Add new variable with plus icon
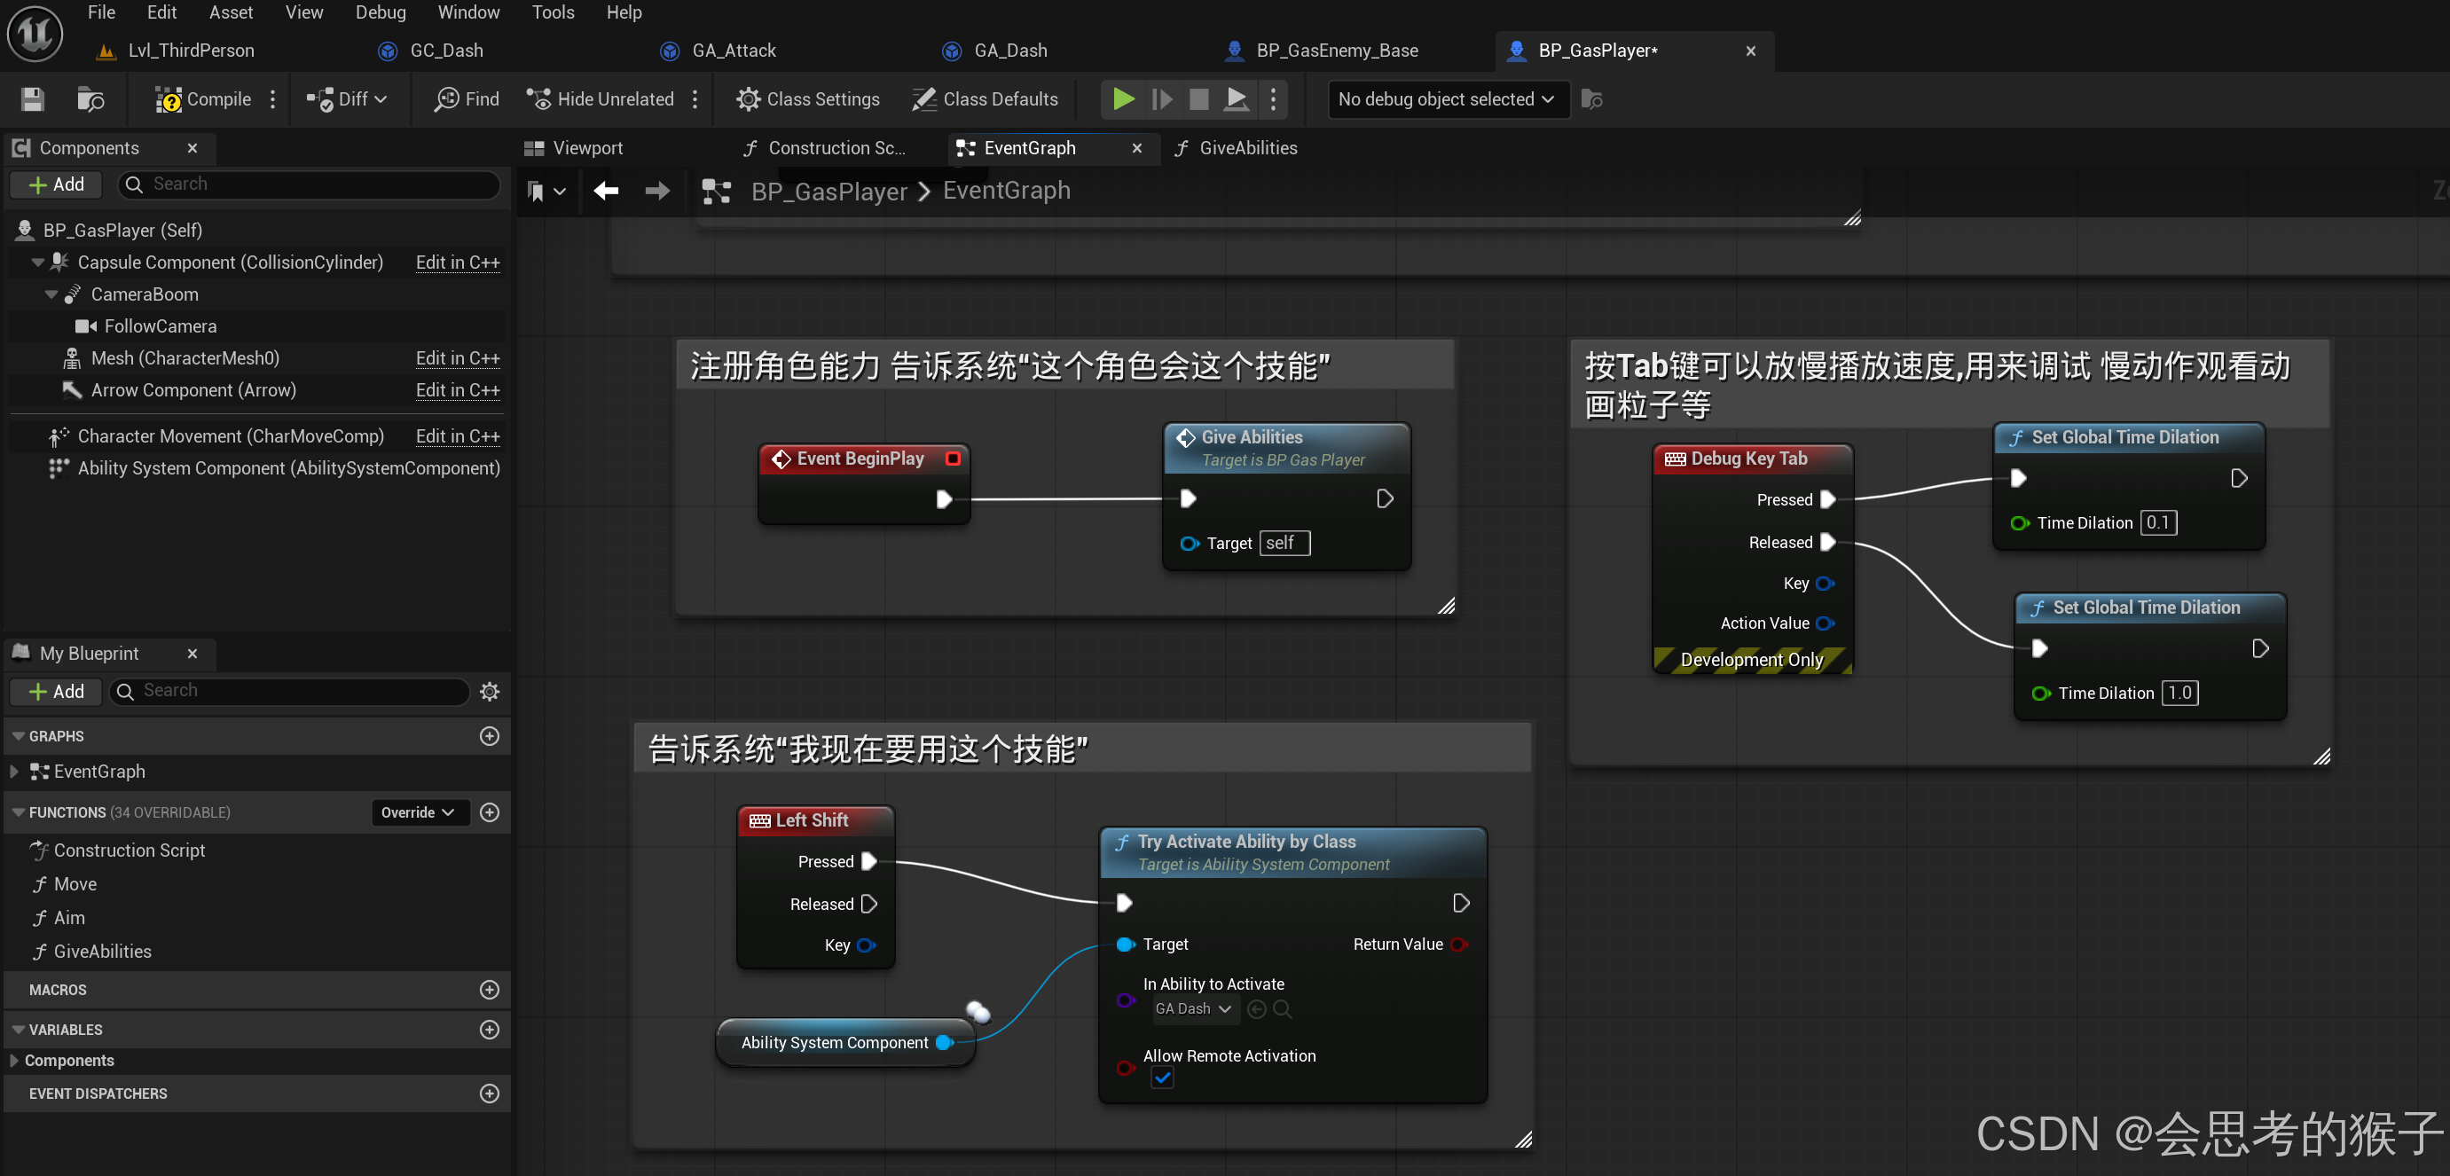The height and width of the screenshot is (1176, 2450). pyautogui.click(x=490, y=1030)
